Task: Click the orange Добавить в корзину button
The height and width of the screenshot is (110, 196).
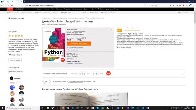Action: click(79, 43)
